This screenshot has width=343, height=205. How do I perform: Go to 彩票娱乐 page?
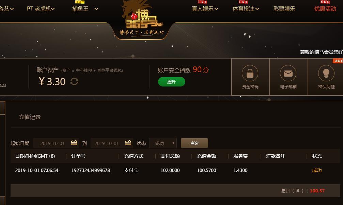284,9
